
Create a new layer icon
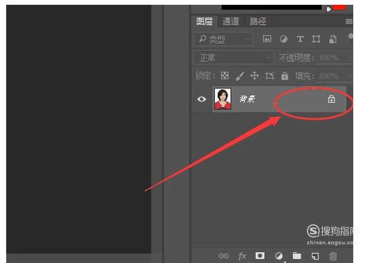315,256
